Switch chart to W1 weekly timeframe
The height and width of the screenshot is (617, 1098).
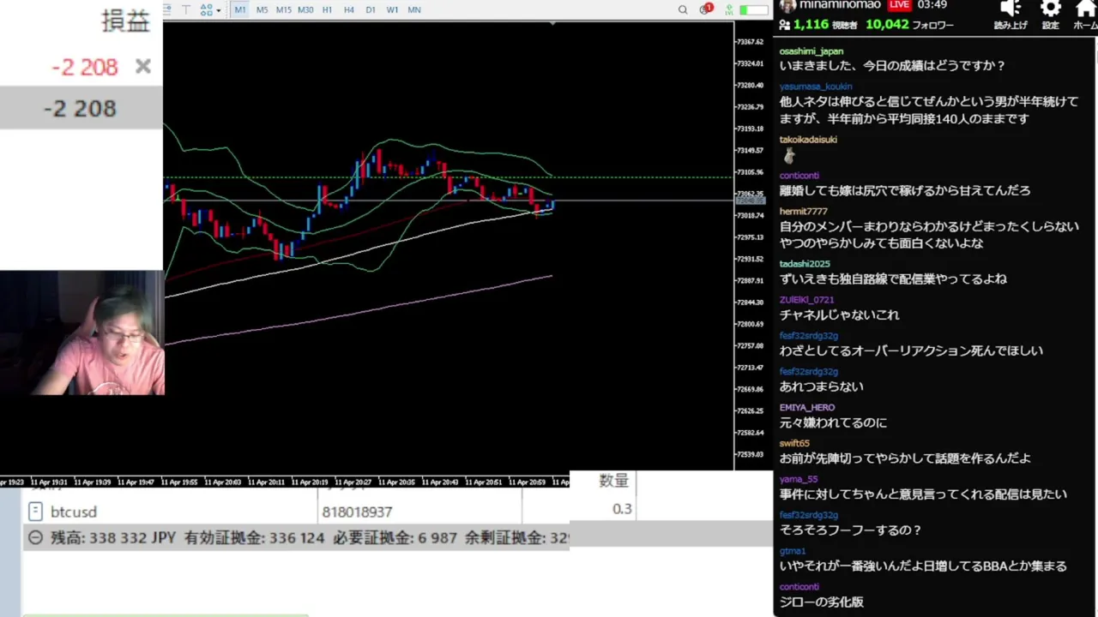(x=392, y=9)
